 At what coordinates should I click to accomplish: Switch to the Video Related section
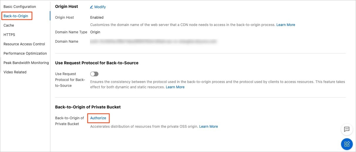(15, 72)
